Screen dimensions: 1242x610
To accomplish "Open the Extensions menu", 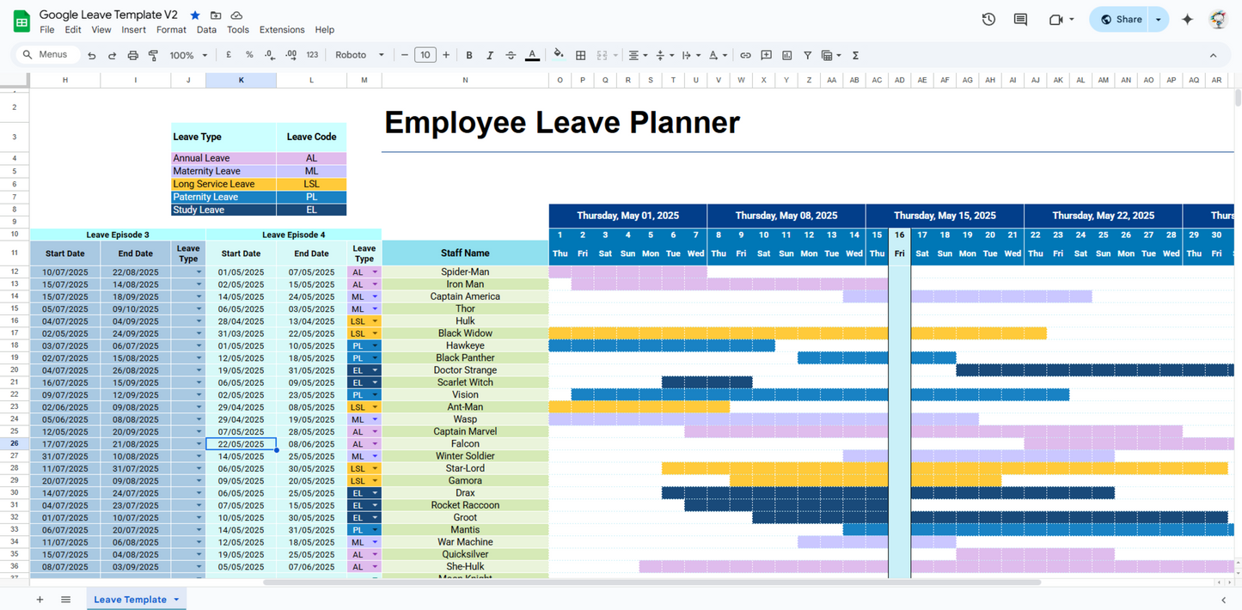I will click(282, 29).
